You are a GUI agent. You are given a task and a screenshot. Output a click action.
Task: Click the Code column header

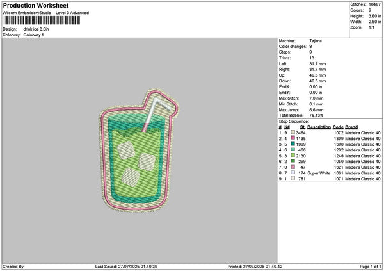pos(338,127)
